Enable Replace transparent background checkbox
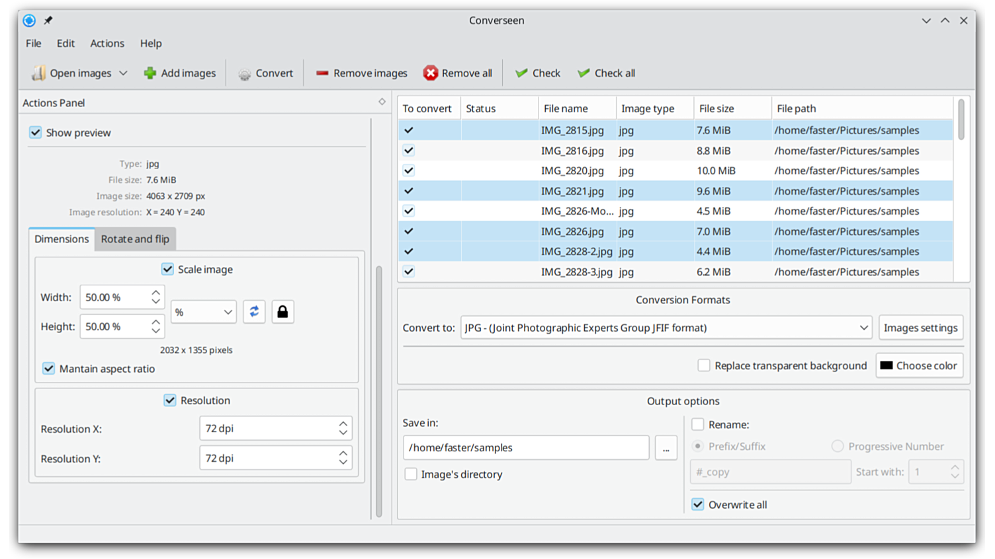 point(704,365)
